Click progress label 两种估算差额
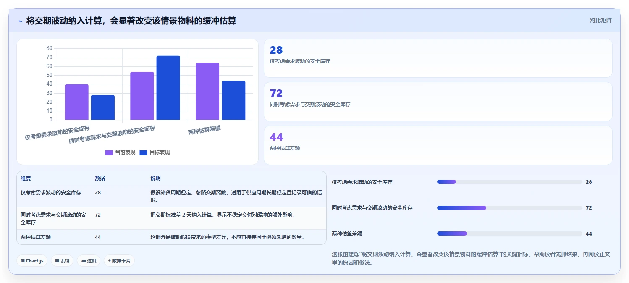Viewport: 629px width, 283px height. (x=347, y=234)
